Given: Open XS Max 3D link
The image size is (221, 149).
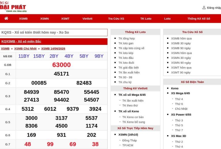Looking at the screenshot, I should coord(178,136).
